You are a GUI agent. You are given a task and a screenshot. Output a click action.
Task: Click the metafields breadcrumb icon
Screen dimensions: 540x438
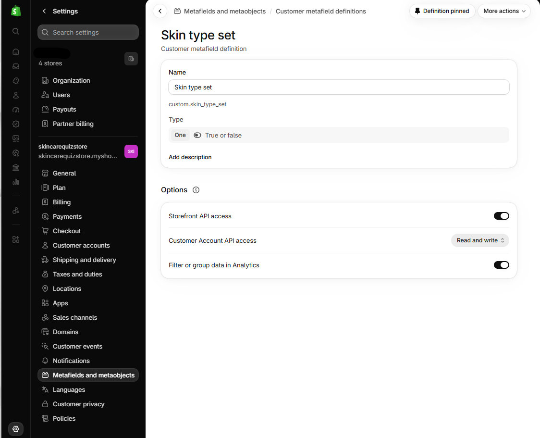177,11
